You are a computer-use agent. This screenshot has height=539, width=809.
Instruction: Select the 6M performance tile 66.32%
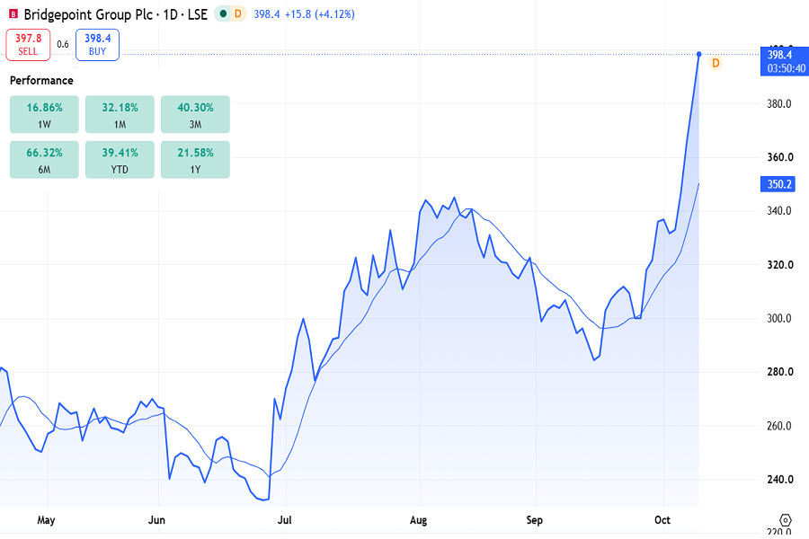coord(44,160)
